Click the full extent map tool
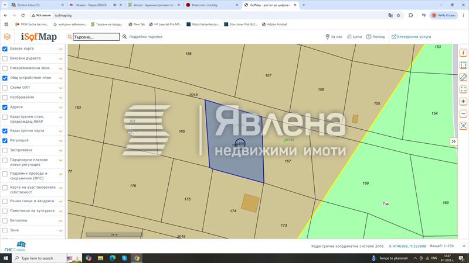469x263 pixels. 463,89
